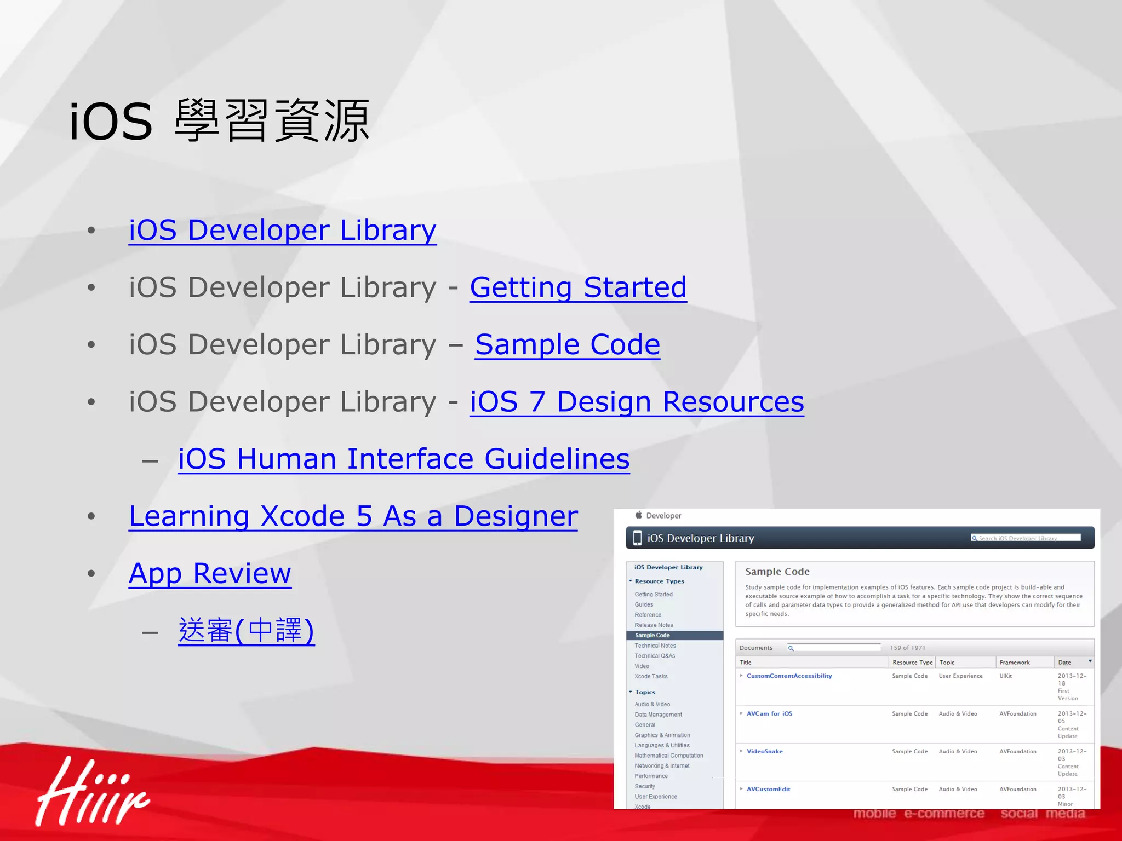Screen dimensions: 1122x841
Task: Select the Mathematical Computation topic
Action: pos(668,756)
